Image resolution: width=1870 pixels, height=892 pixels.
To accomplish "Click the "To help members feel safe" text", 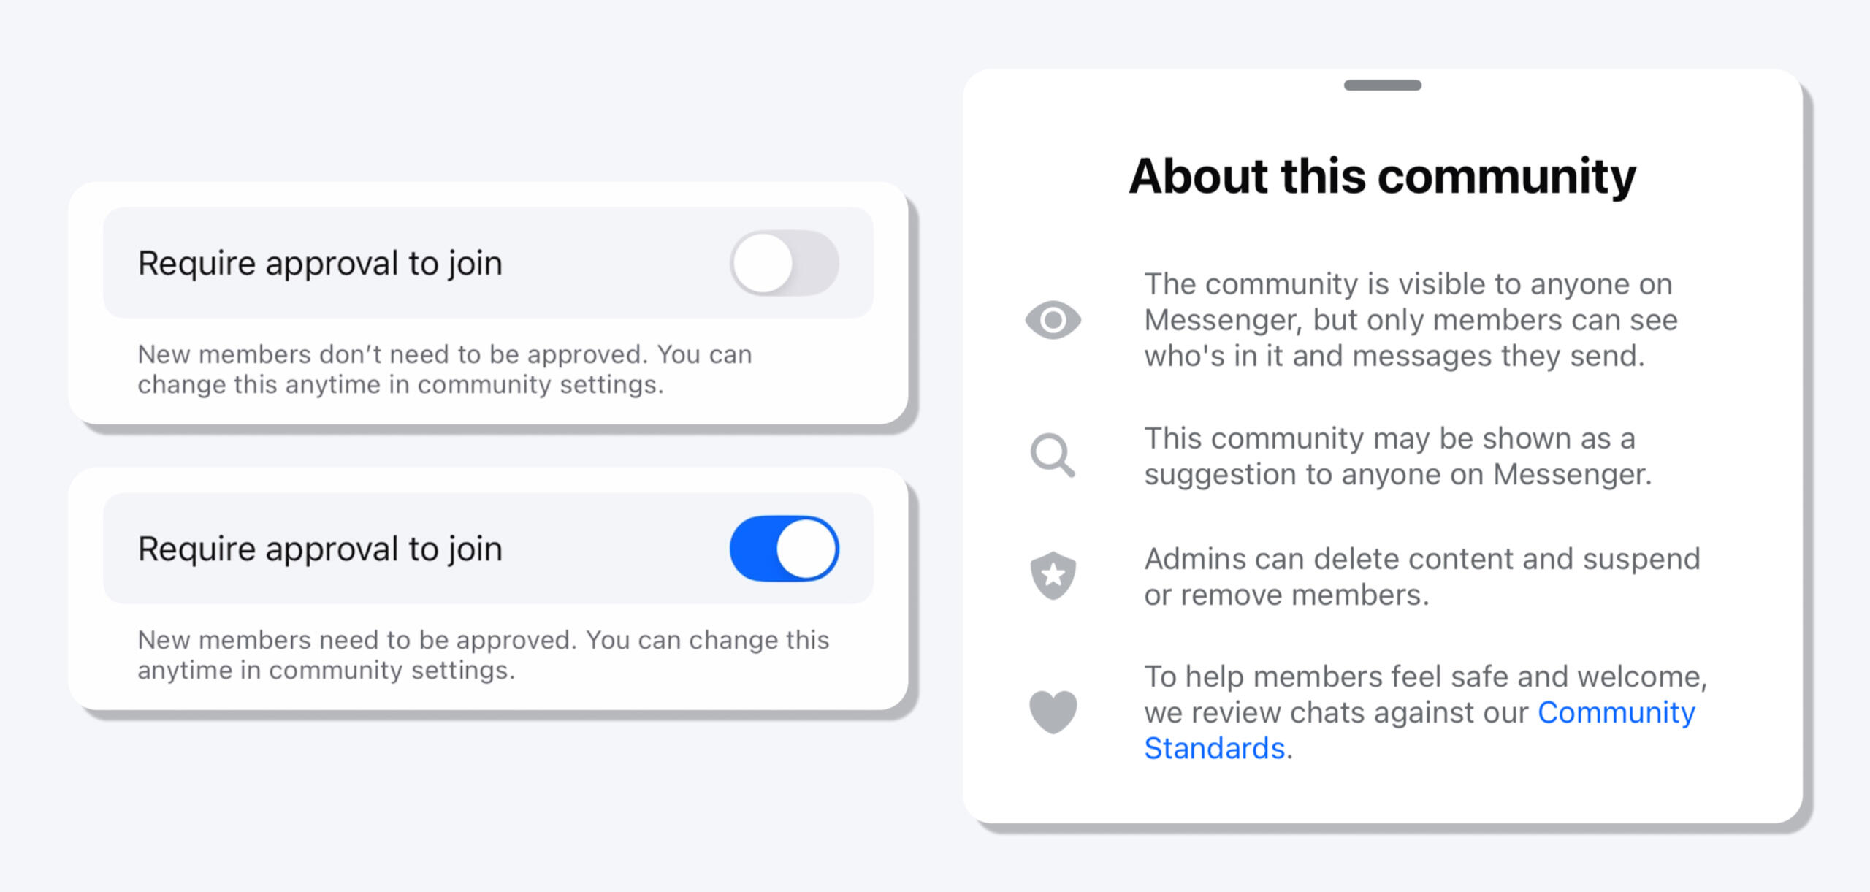I will 1424,676.
